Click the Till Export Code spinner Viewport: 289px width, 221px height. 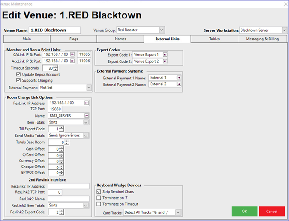[x=62, y=129]
